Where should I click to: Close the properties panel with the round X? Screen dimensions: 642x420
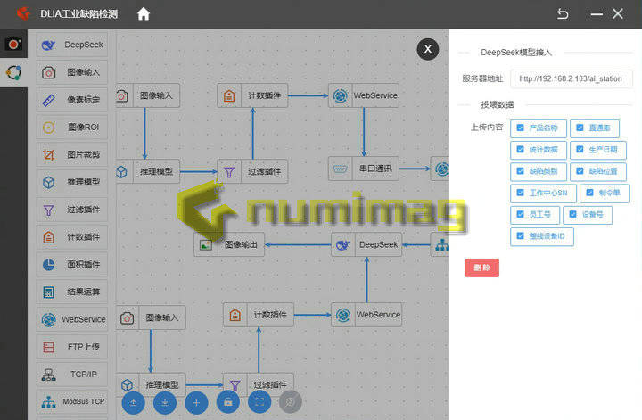[x=427, y=49]
